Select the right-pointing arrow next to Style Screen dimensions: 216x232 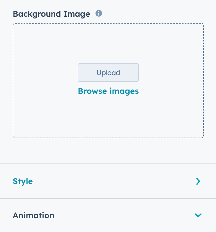[x=198, y=181]
